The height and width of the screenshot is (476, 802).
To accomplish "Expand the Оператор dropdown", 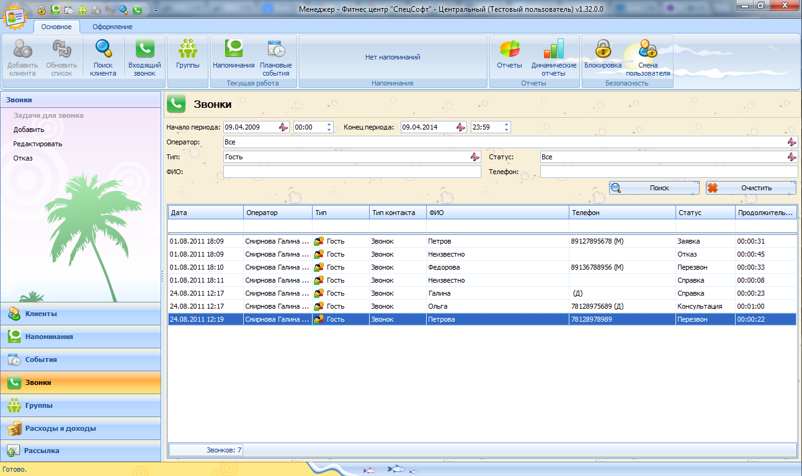I will [792, 142].
